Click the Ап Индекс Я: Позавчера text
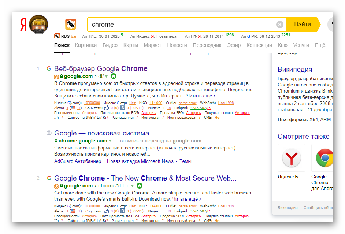 [x=153, y=36]
